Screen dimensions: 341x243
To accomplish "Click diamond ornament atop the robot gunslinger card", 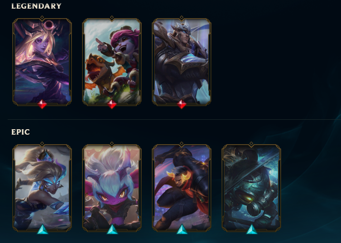I will point(251,144).
